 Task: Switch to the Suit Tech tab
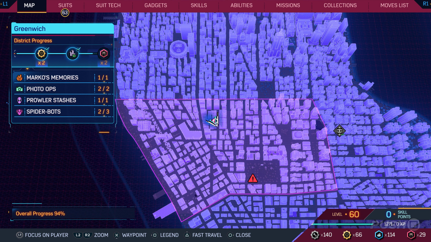(x=108, y=5)
